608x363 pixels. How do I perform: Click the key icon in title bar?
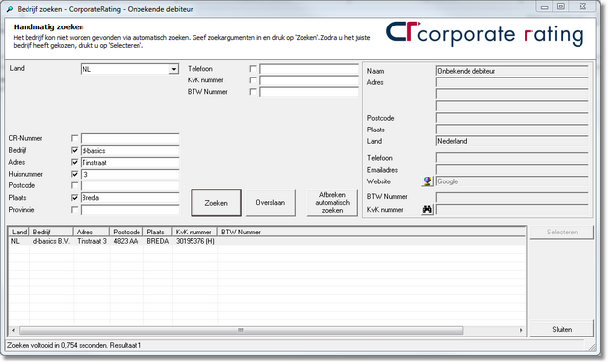pos(10,9)
